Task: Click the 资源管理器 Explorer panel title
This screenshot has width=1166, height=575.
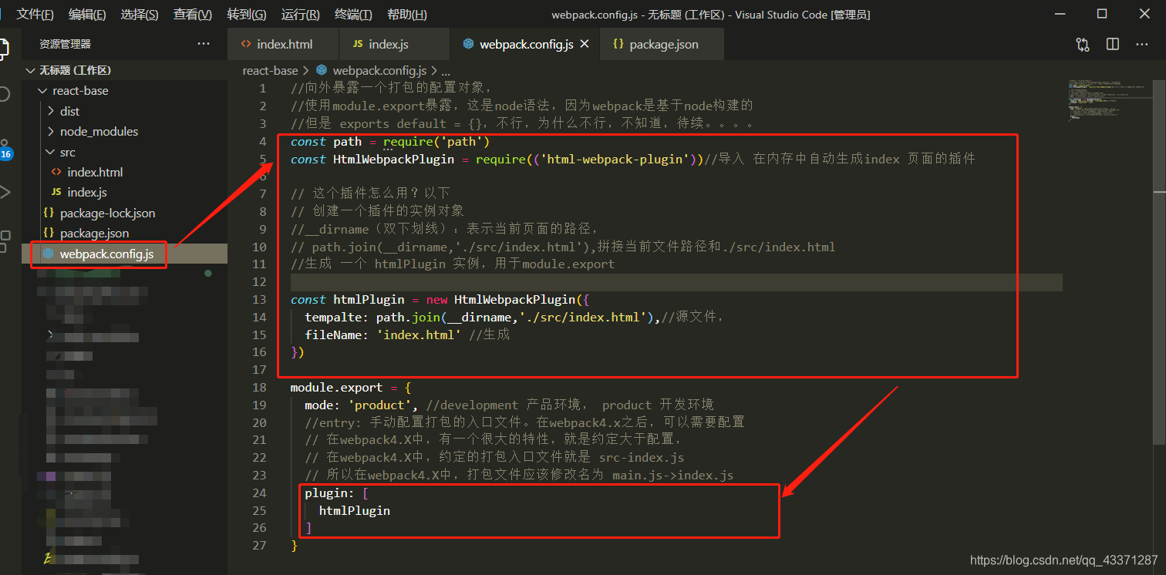Action: click(66, 45)
